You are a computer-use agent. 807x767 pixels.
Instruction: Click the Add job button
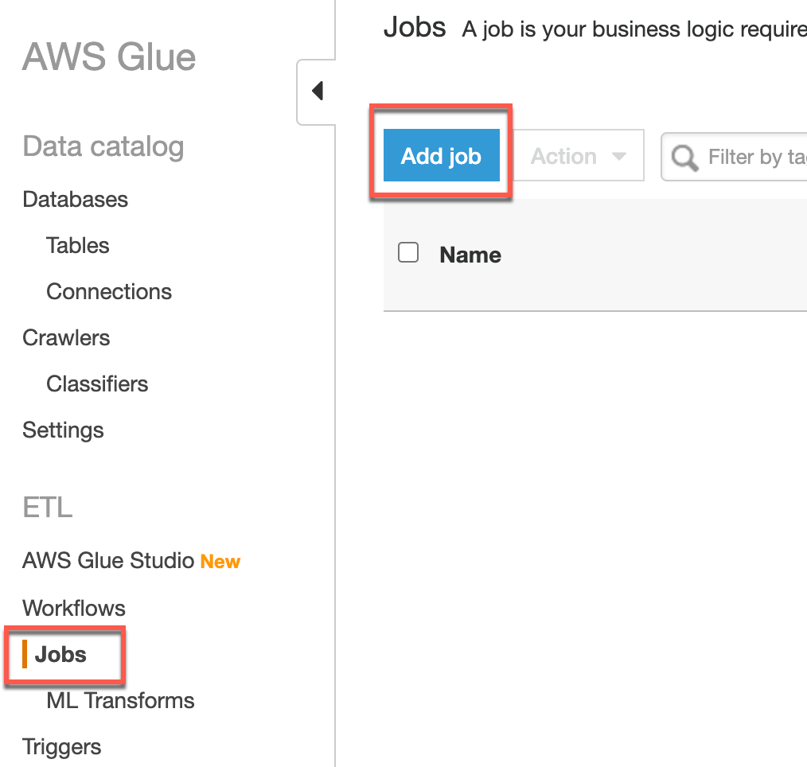click(441, 156)
